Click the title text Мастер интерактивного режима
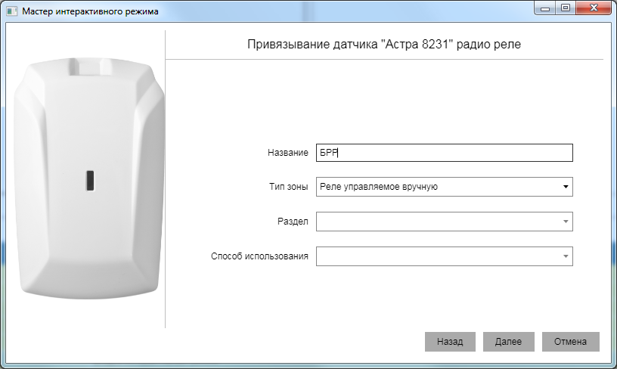This screenshot has width=617, height=369. pyautogui.click(x=90, y=11)
